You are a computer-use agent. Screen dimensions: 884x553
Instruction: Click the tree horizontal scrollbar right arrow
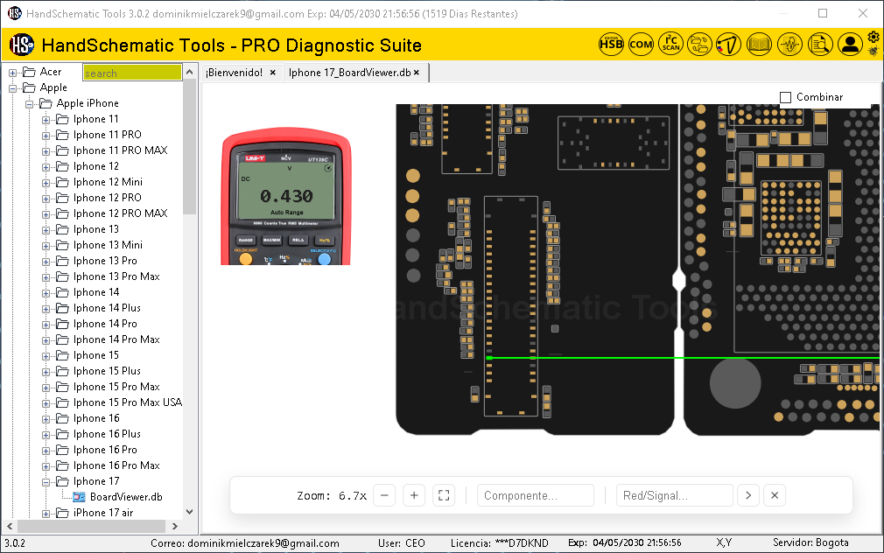[x=175, y=526]
